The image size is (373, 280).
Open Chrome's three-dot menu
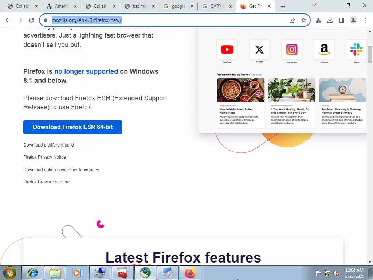click(x=365, y=20)
